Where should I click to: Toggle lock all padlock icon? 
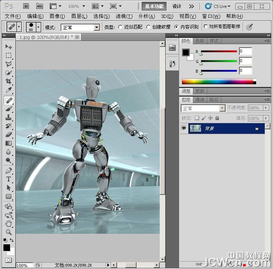point(217,118)
